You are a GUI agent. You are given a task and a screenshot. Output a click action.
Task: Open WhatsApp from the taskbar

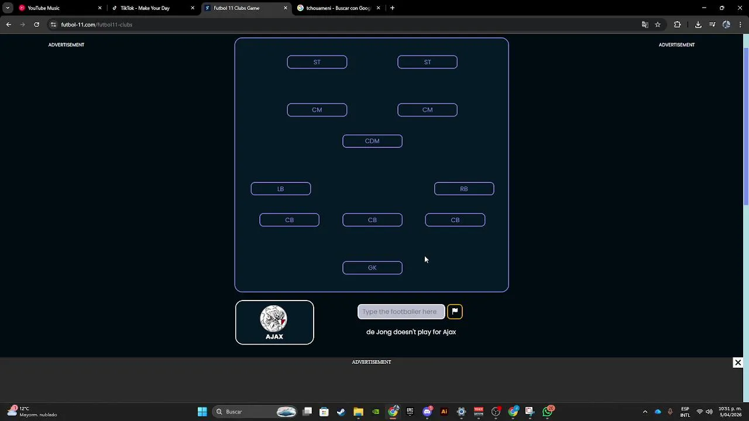547,412
